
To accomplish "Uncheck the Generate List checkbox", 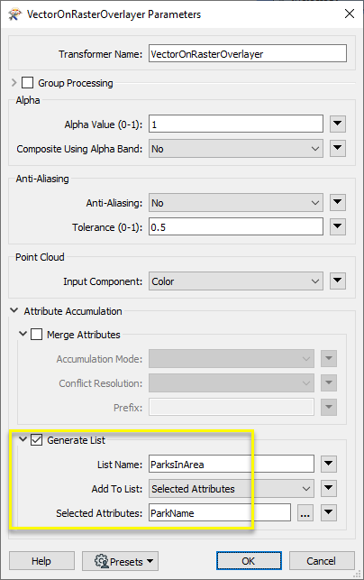I will coord(36,440).
